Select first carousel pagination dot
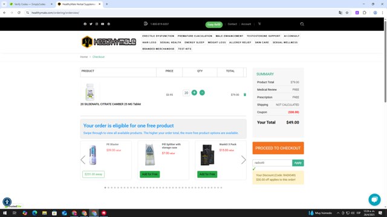Image resolution: width=387 pixels, height=217 pixels. tap(105, 187)
